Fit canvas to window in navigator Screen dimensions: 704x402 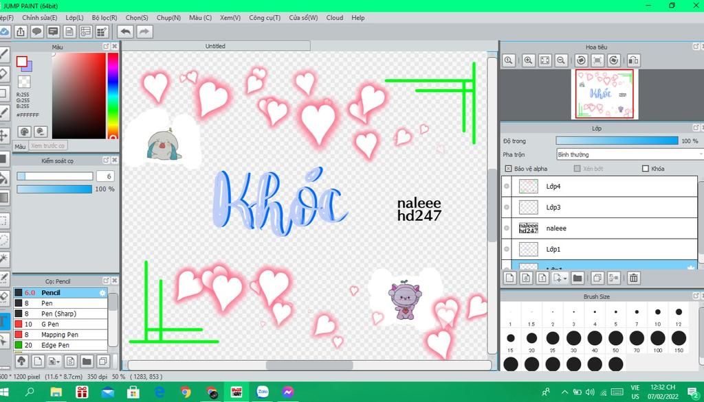click(x=544, y=60)
